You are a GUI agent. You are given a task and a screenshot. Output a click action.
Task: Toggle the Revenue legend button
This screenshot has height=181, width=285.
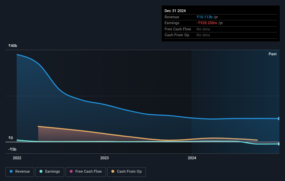click(20, 172)
